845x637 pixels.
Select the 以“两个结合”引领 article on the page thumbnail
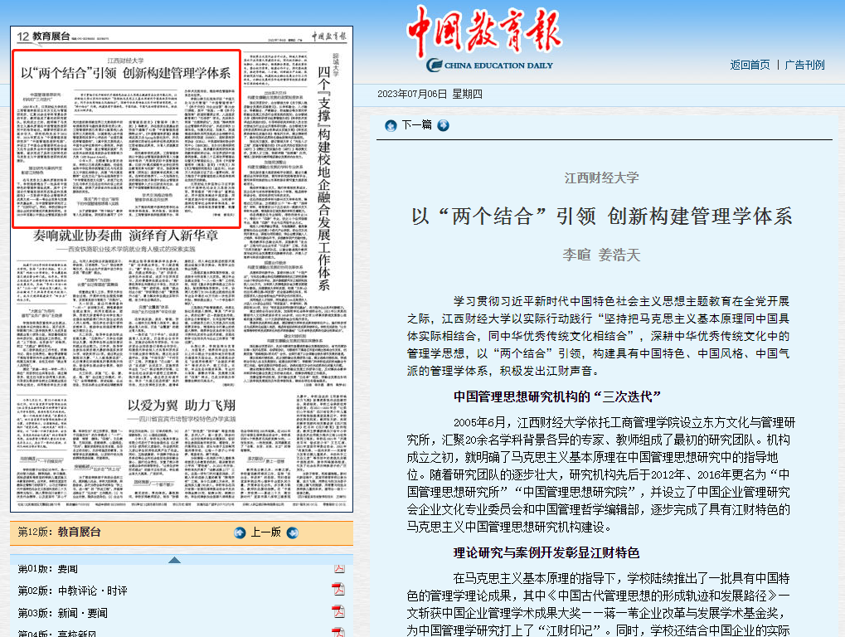pos(126,139)
